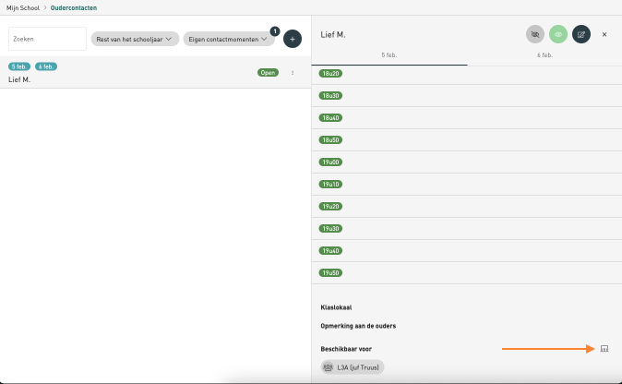Viewport: 622px width, 384px height.
Task: Close the Lief M. detail panel
Action: coord(604,34)
